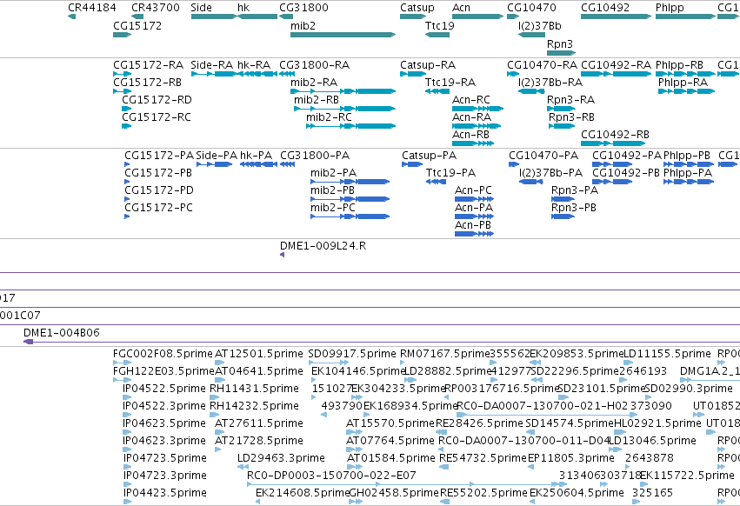Select the Rpn3-PB protein feature
Screen dimensions: 740x506
pos(563,216)
